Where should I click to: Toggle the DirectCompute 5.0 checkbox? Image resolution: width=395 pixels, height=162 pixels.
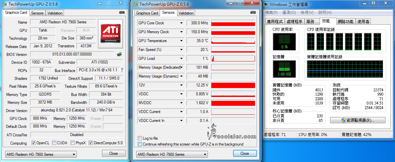click(x=90, y=143)
